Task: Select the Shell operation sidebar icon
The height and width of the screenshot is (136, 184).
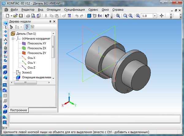Action: tap(5, 111)
